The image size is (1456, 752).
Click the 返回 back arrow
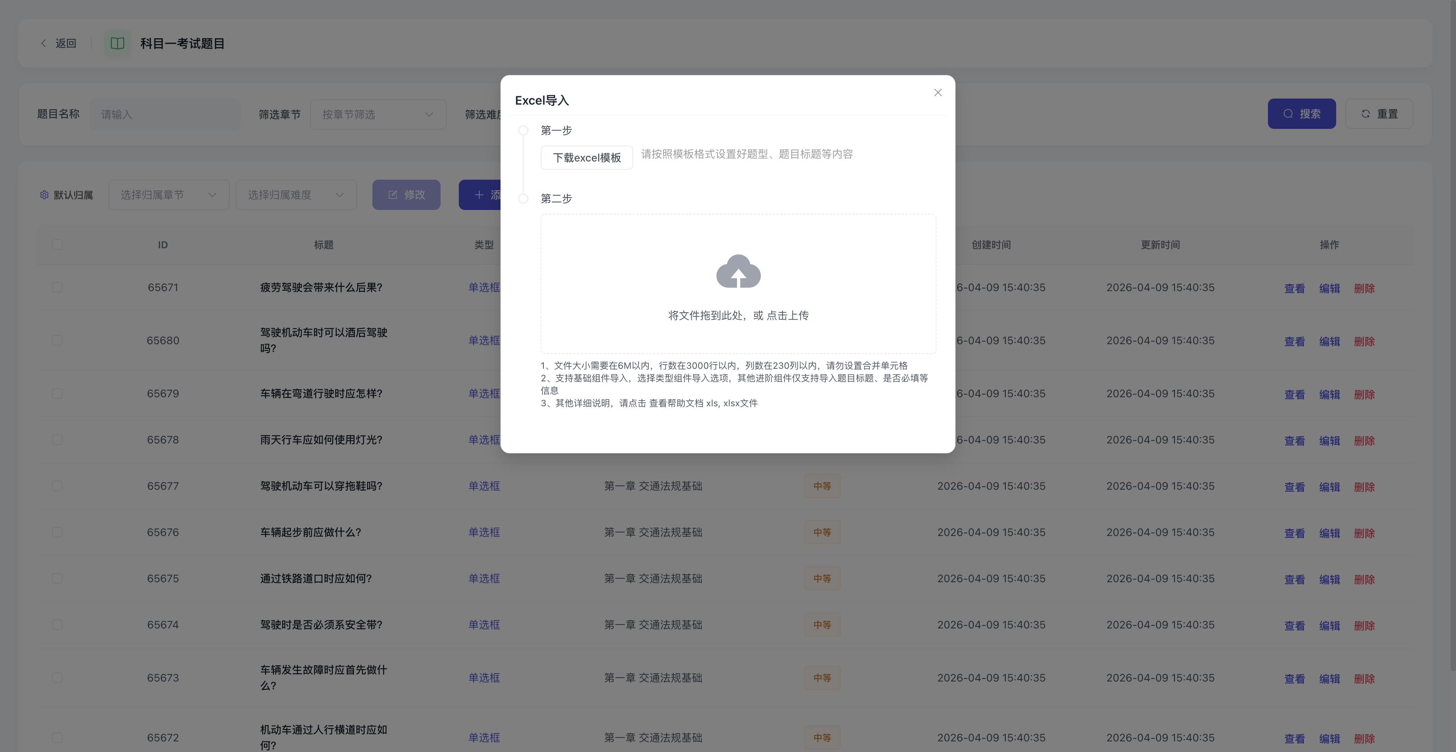44,44
